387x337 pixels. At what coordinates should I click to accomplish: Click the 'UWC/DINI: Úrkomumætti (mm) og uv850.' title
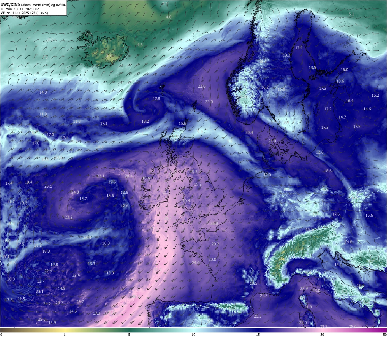click(x=33, y=5)
